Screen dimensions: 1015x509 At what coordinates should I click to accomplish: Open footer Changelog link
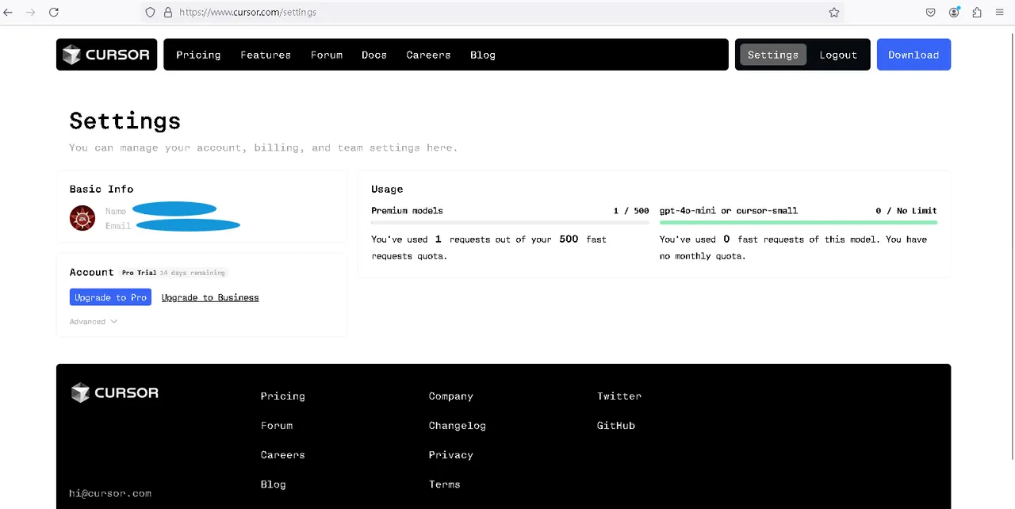point(458,426)
